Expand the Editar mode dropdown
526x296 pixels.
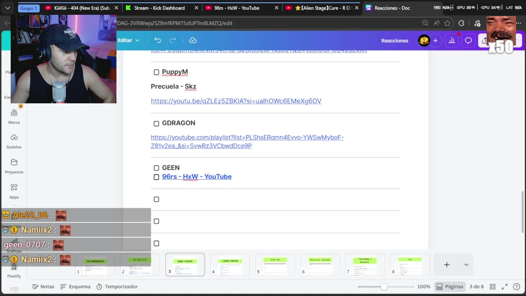tap(129, 40)
